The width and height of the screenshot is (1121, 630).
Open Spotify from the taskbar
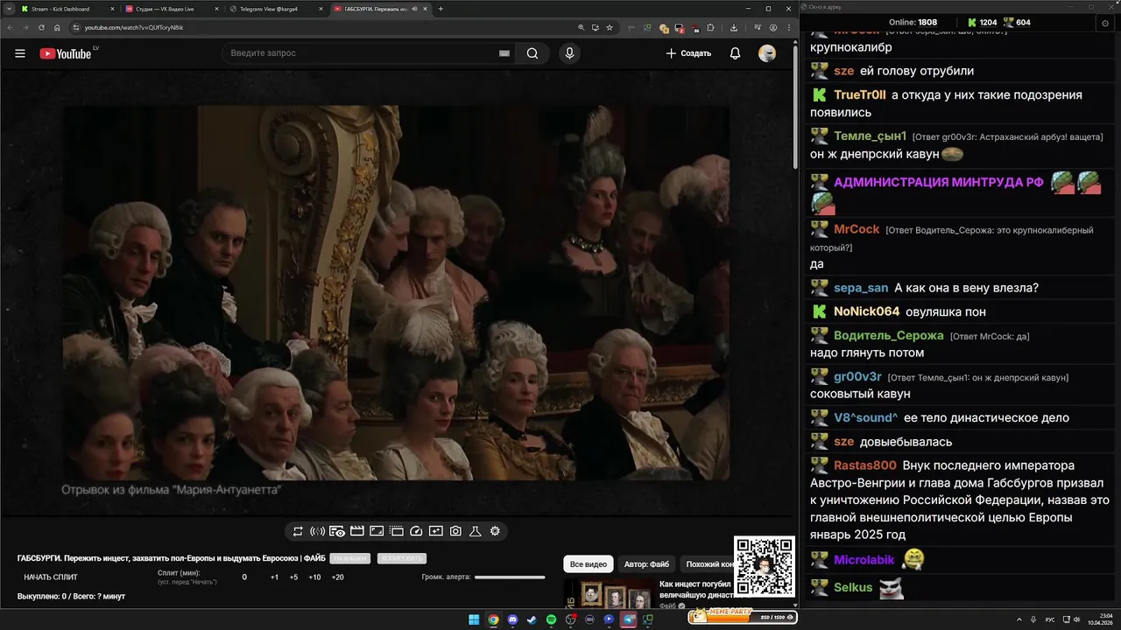pos(551,619)
